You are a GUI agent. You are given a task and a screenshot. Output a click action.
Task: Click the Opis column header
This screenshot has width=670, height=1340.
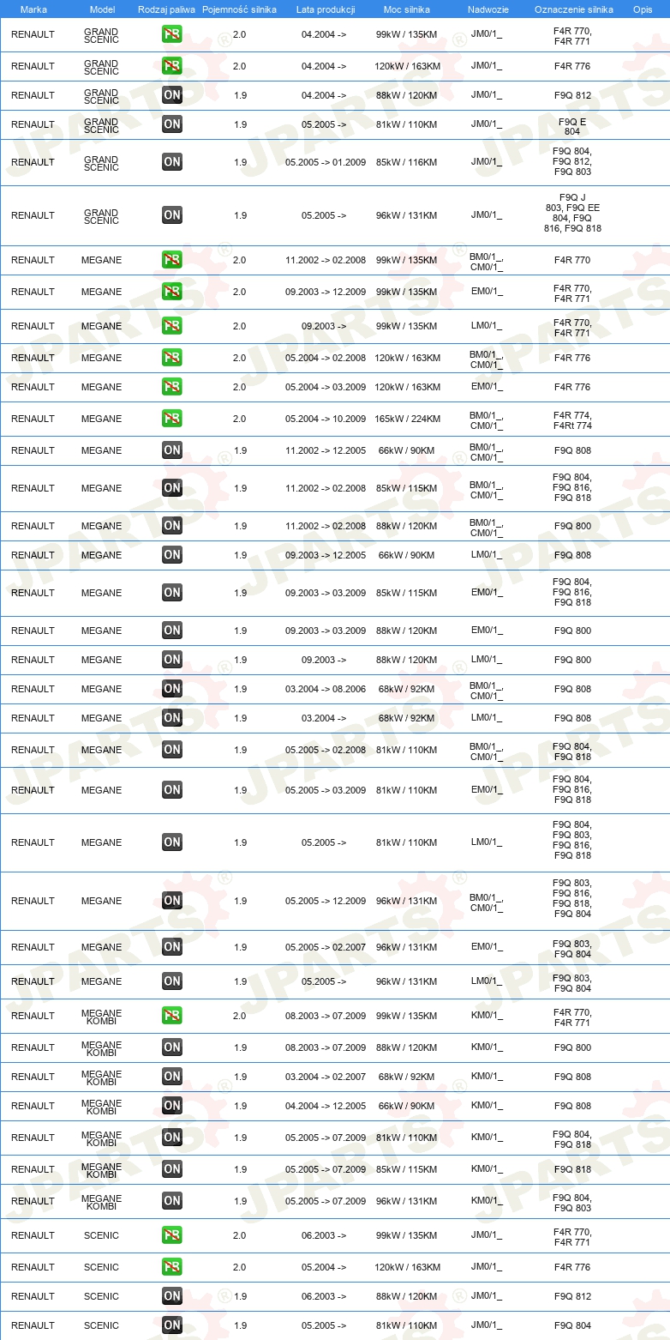tap(643, 9)
